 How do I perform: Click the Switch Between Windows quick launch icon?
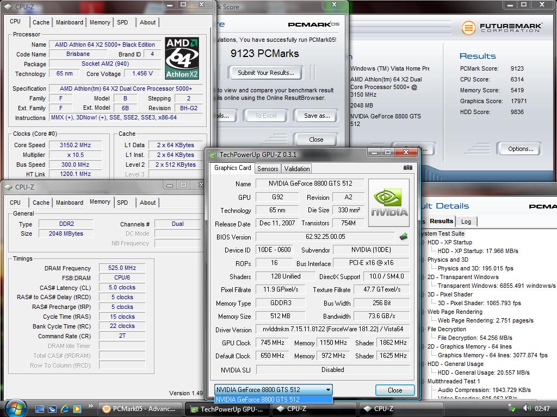coord(52,409)
